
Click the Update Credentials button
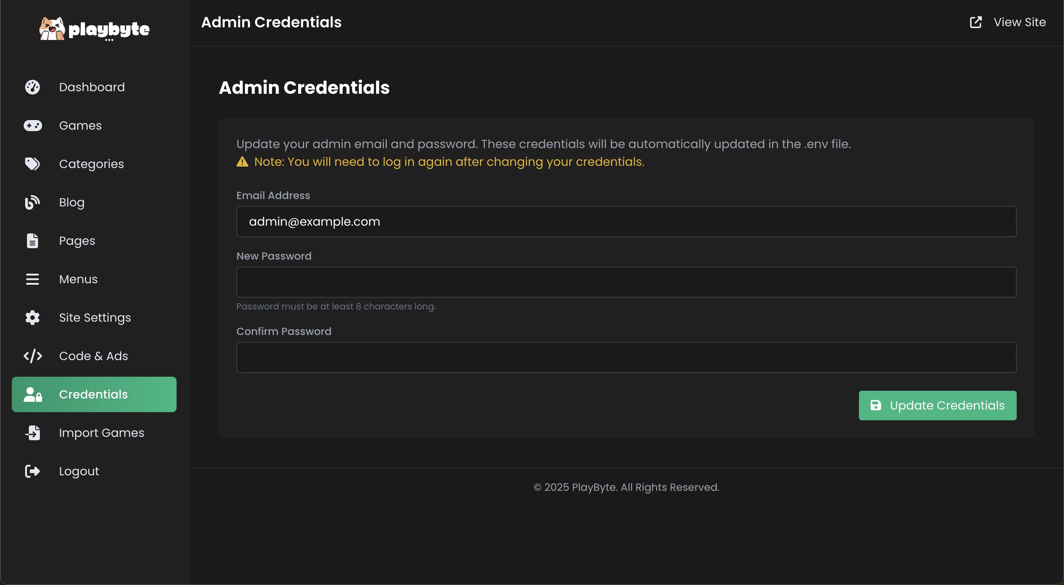click(938, 406)
